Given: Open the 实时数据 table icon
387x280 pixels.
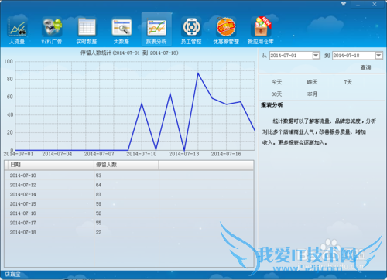Looking at the screenshot, I should coord(87,29).
